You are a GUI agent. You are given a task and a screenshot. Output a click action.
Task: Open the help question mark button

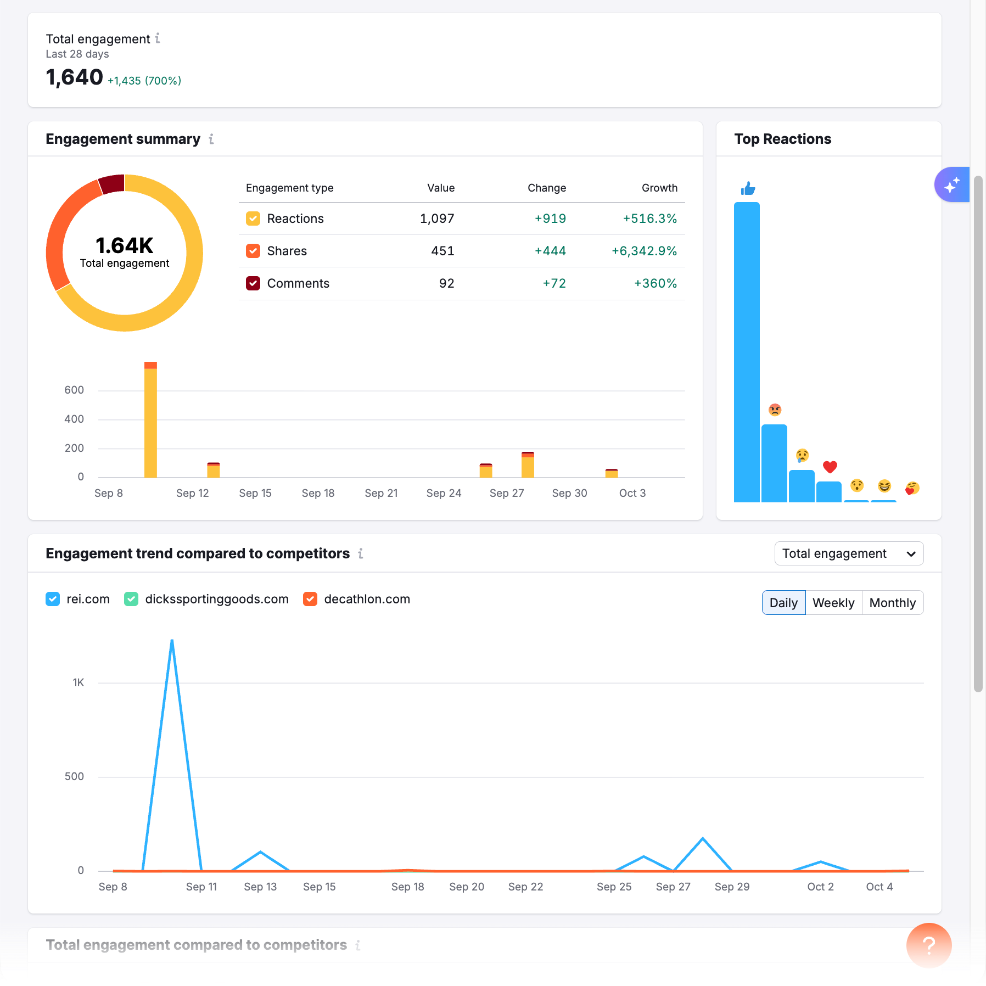[x=928, y=946]
